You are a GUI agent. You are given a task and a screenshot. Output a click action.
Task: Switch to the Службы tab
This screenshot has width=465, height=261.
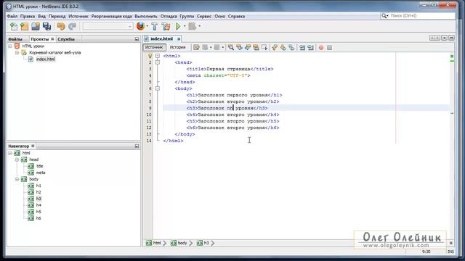66,39
